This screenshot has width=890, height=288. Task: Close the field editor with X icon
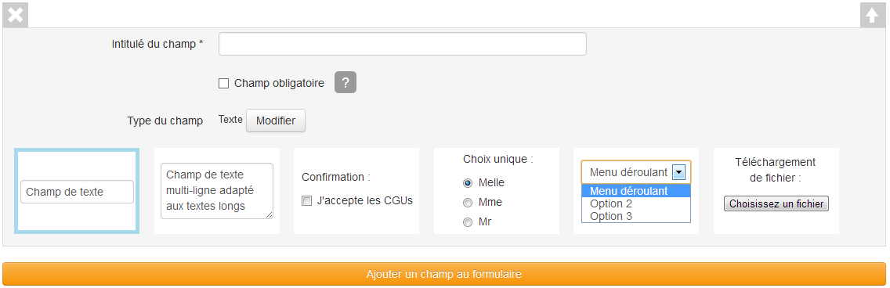16,15
